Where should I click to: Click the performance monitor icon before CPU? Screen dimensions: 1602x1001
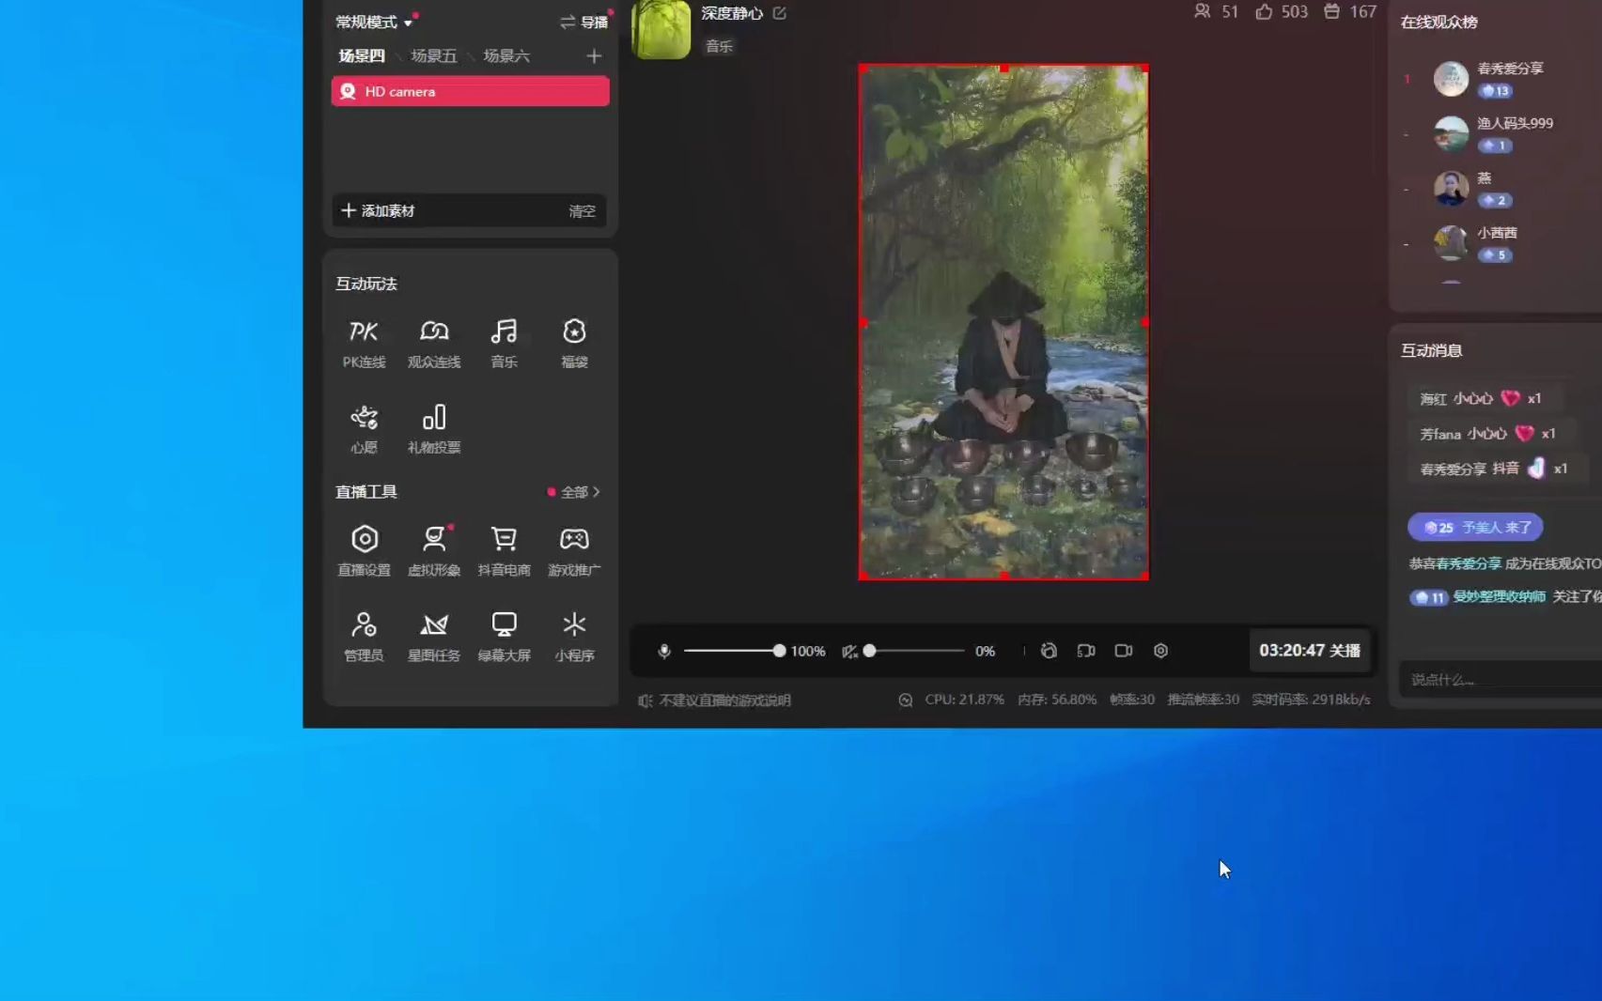pyautogui.click(x=906, y=700)
